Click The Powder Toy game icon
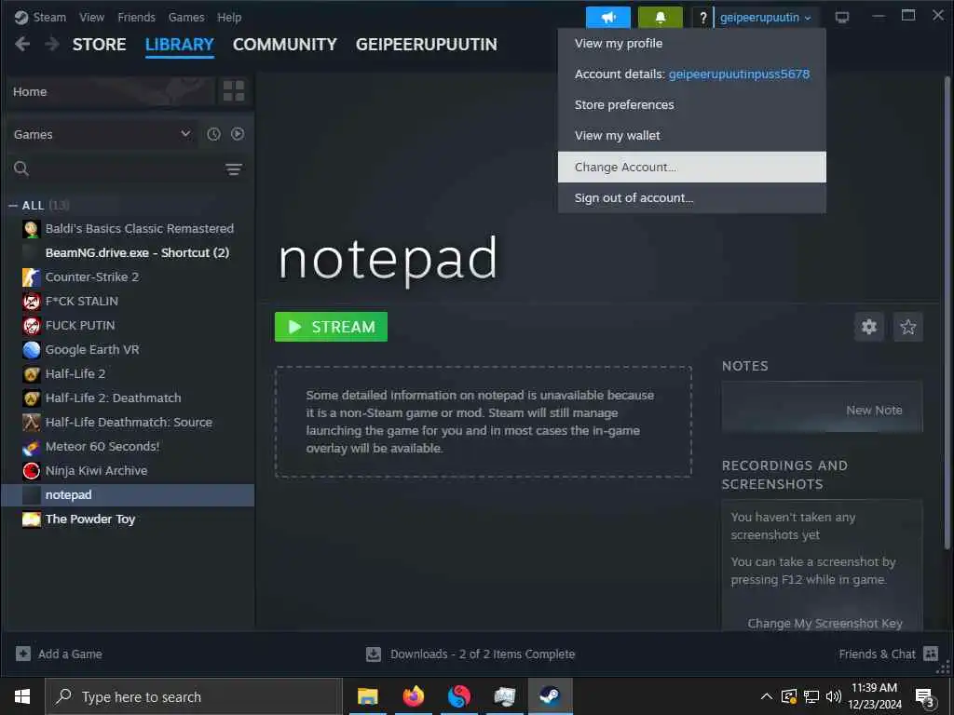 point(31,519)
